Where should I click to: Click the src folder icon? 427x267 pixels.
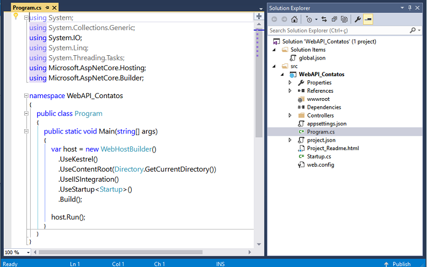tap(285, 66)
